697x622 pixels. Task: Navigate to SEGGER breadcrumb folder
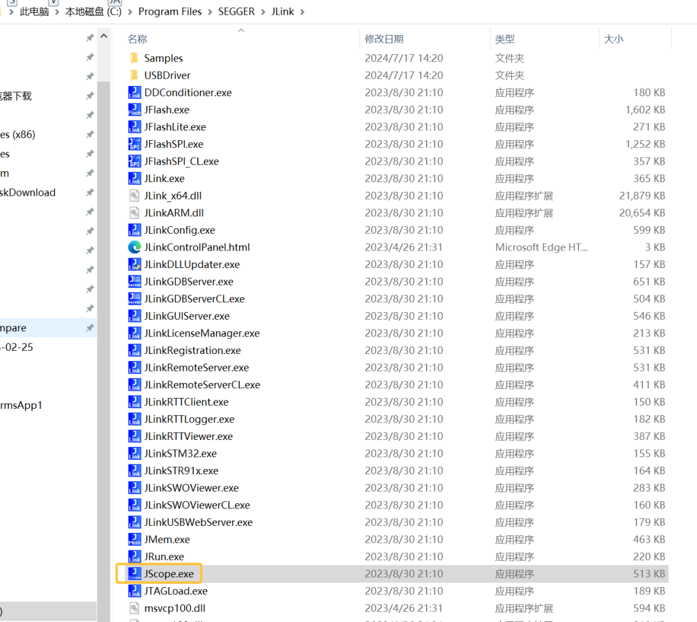(236, 12)
